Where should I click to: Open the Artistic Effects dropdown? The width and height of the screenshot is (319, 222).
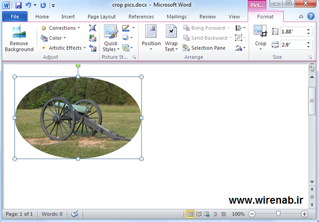(65, 48)
